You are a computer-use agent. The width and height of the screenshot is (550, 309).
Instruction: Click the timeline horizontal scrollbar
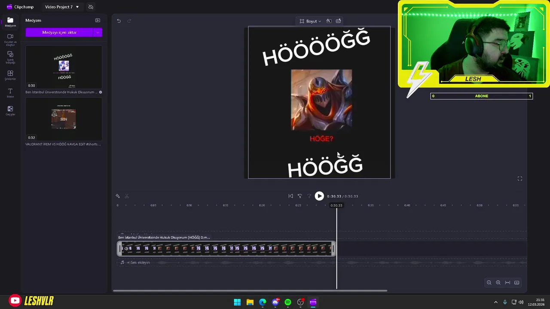[250, 291]
